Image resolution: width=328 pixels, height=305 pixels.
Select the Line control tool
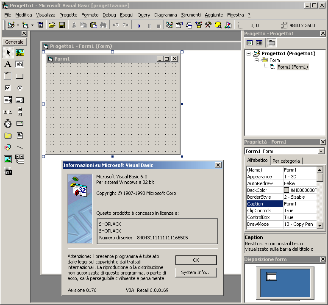[20, 147]
